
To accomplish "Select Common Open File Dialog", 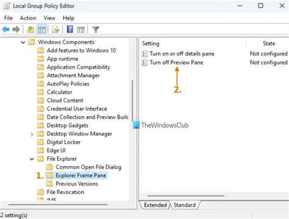I will [x=88, y=167].
